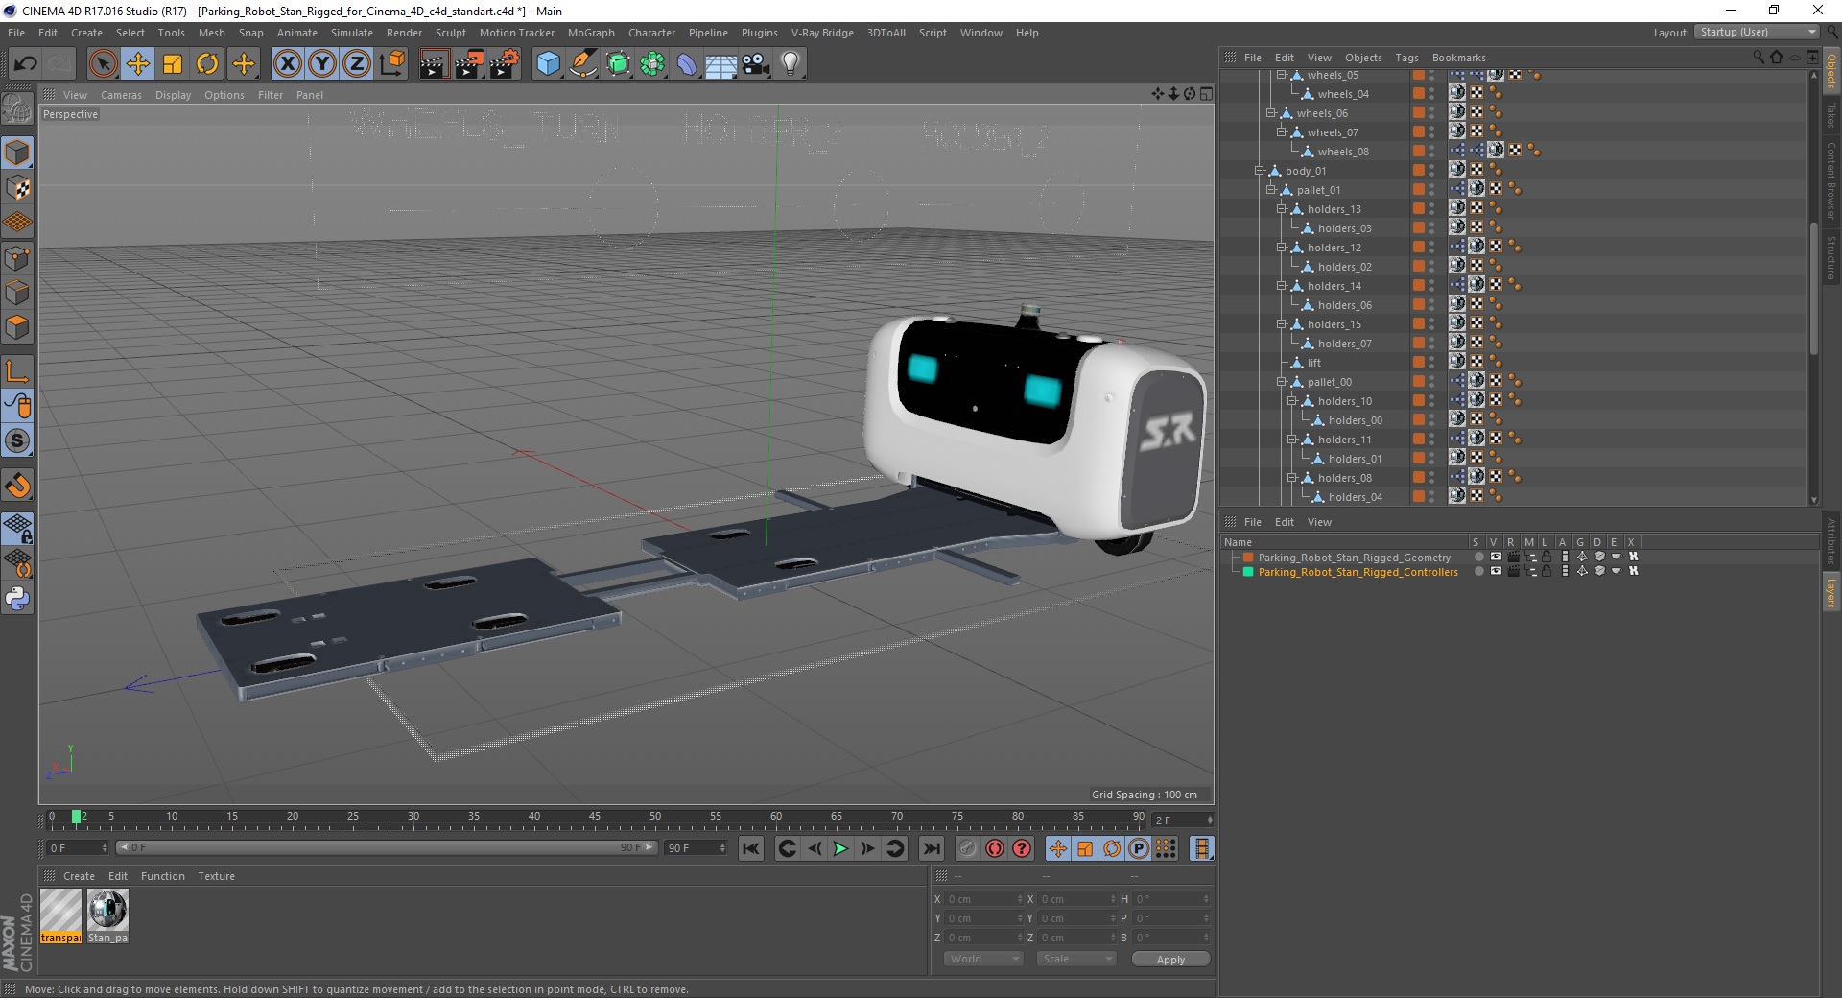Open the MoGraph menu
The image size is (1842, 998).
coord(591,33)
